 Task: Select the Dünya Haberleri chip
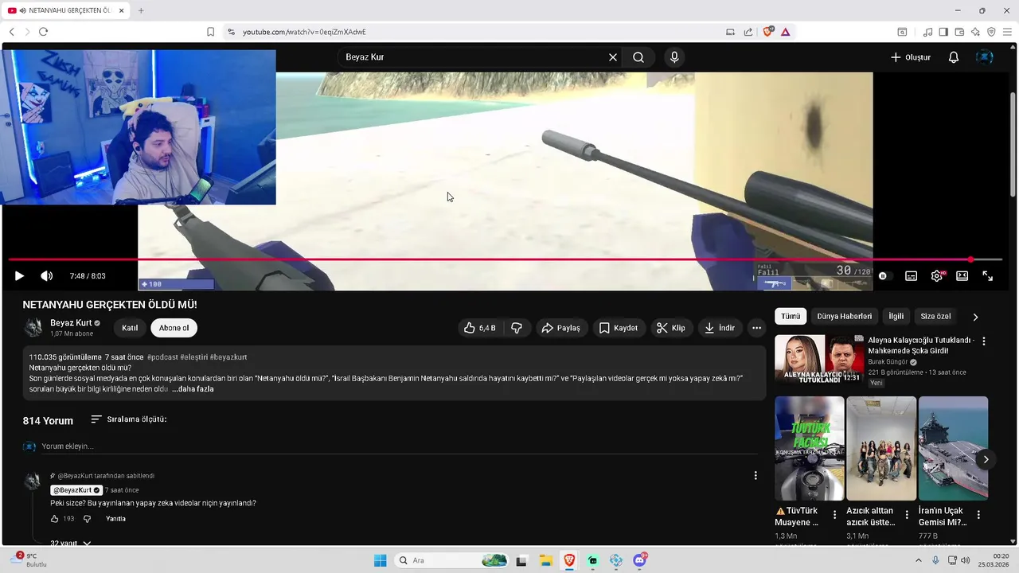[844, 316]
